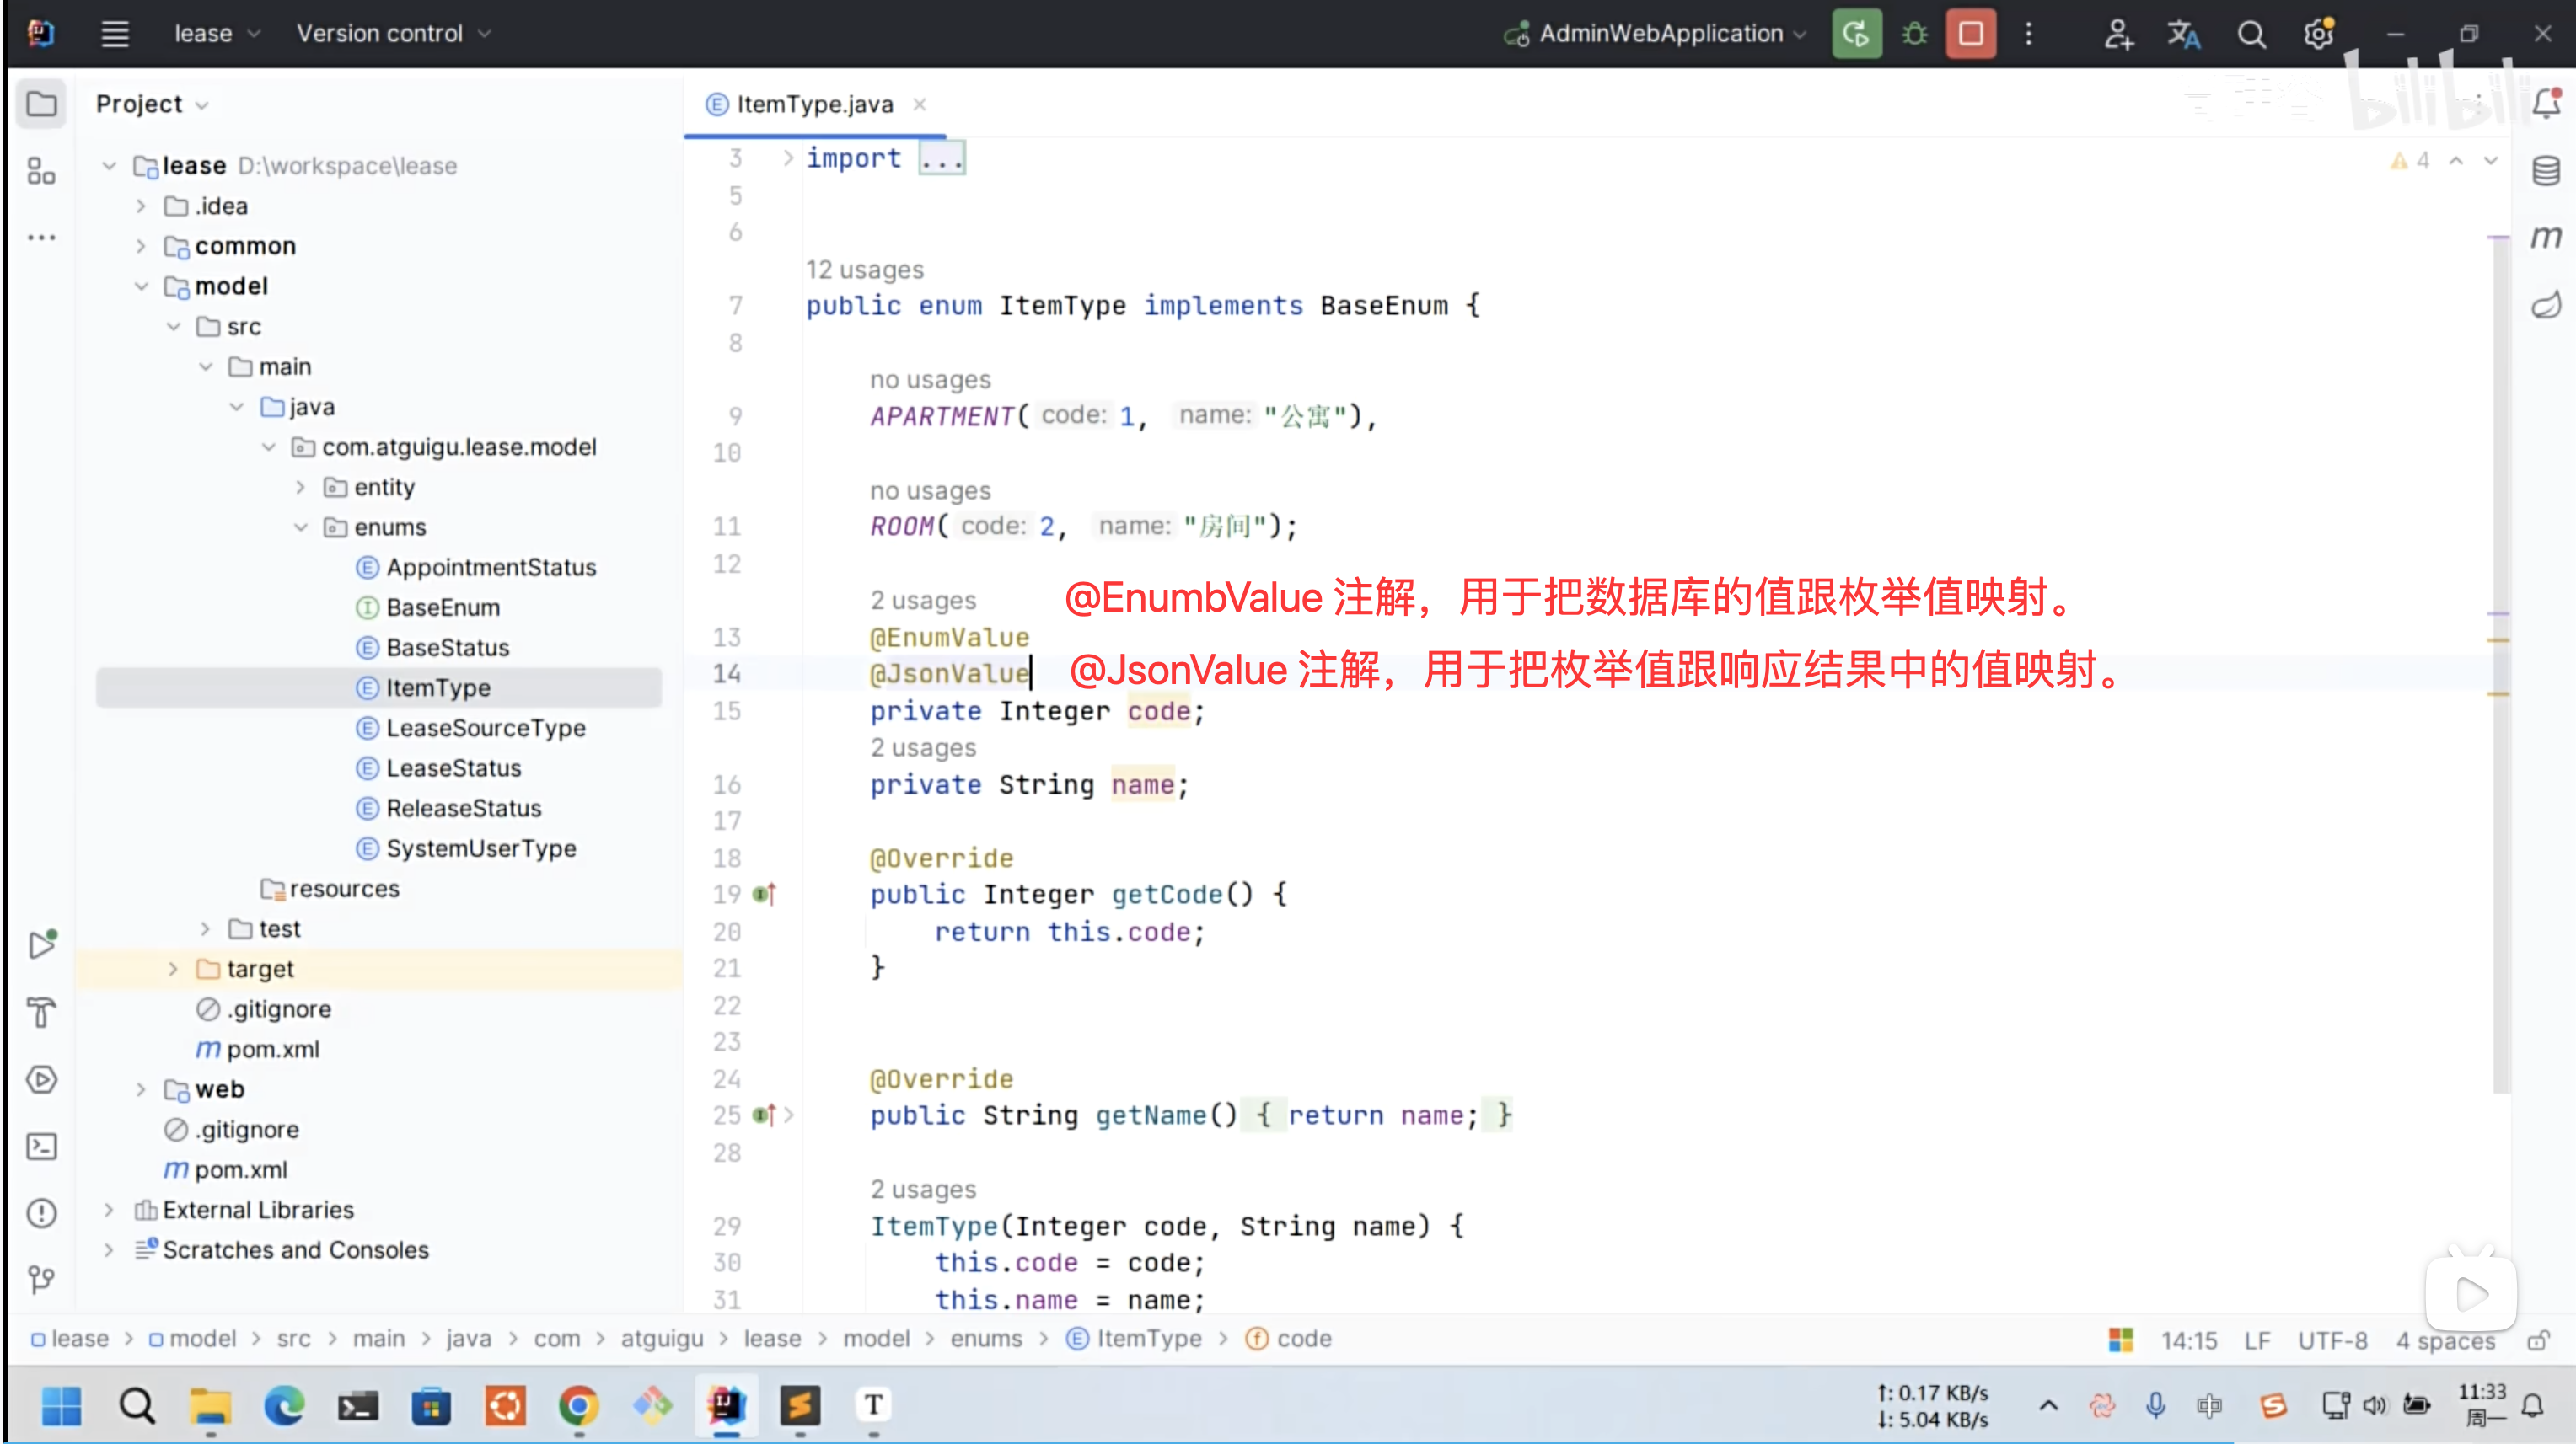The image size is (2576, 1444).
Task: Click the Debug bug icon
Action: click(1914, 34)
